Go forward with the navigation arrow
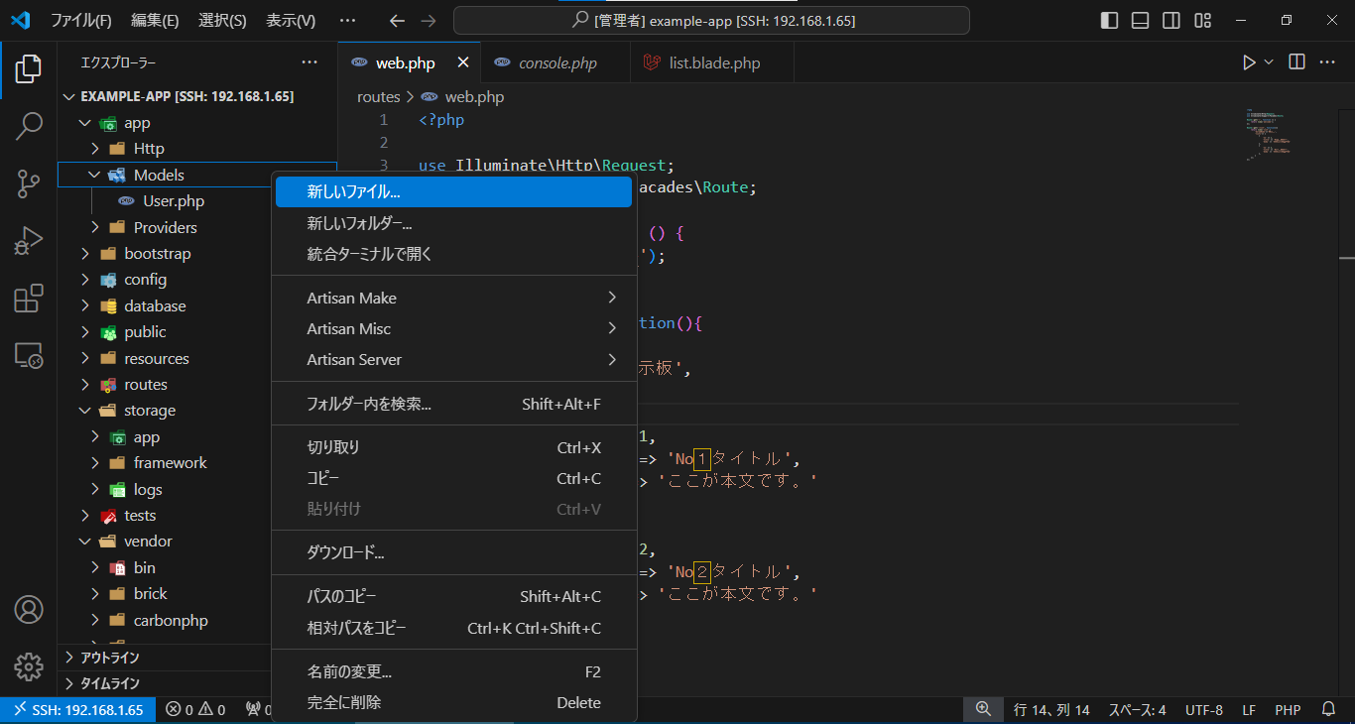The width and height of the screenshot is (1355, 724). (428, 21)
